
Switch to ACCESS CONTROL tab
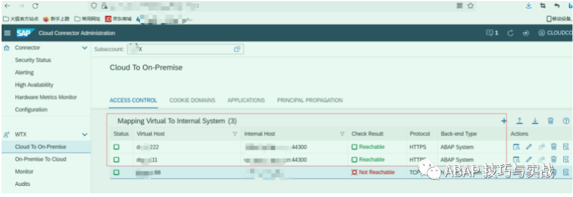[x=133, y=100]
